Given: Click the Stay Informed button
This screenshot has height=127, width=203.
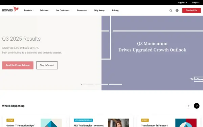Looking at the screenshot, I should tap(47, 65).
